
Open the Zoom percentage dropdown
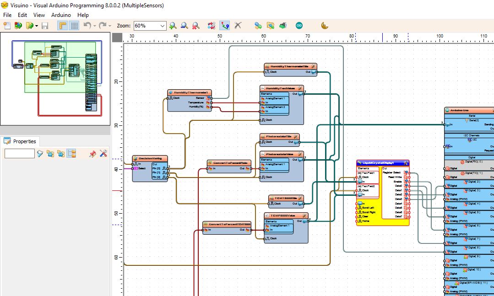(x=163, y=26)
